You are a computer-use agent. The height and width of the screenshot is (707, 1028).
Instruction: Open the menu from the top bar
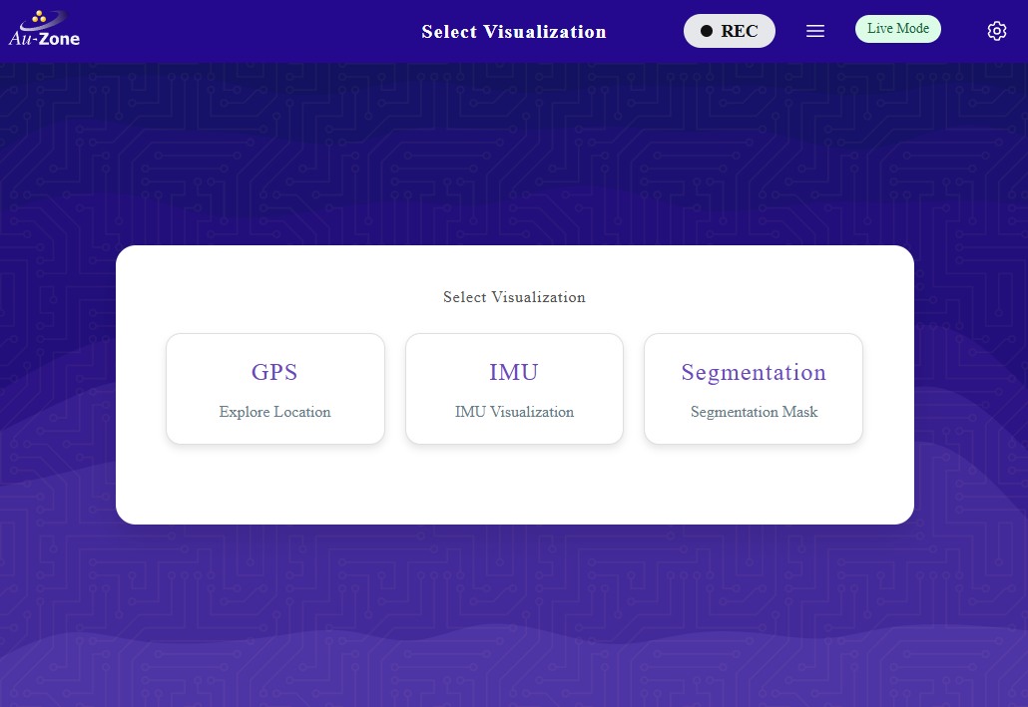pos(815,30)
